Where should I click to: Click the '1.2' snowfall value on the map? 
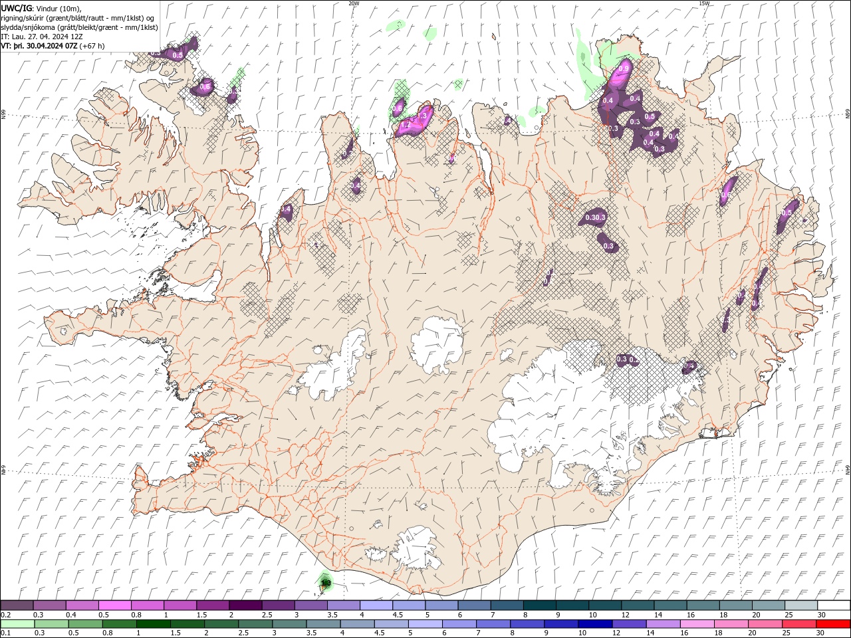pyautogui.click(x=406, y=124)
